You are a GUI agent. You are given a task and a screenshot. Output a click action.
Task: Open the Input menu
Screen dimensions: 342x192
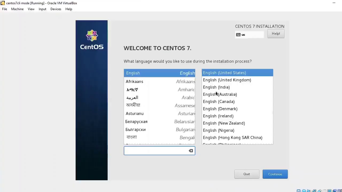[42, 9]
